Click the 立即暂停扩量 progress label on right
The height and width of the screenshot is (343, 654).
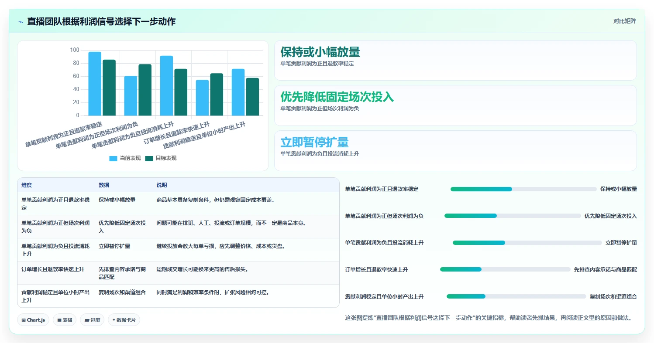tap(621, 243)
